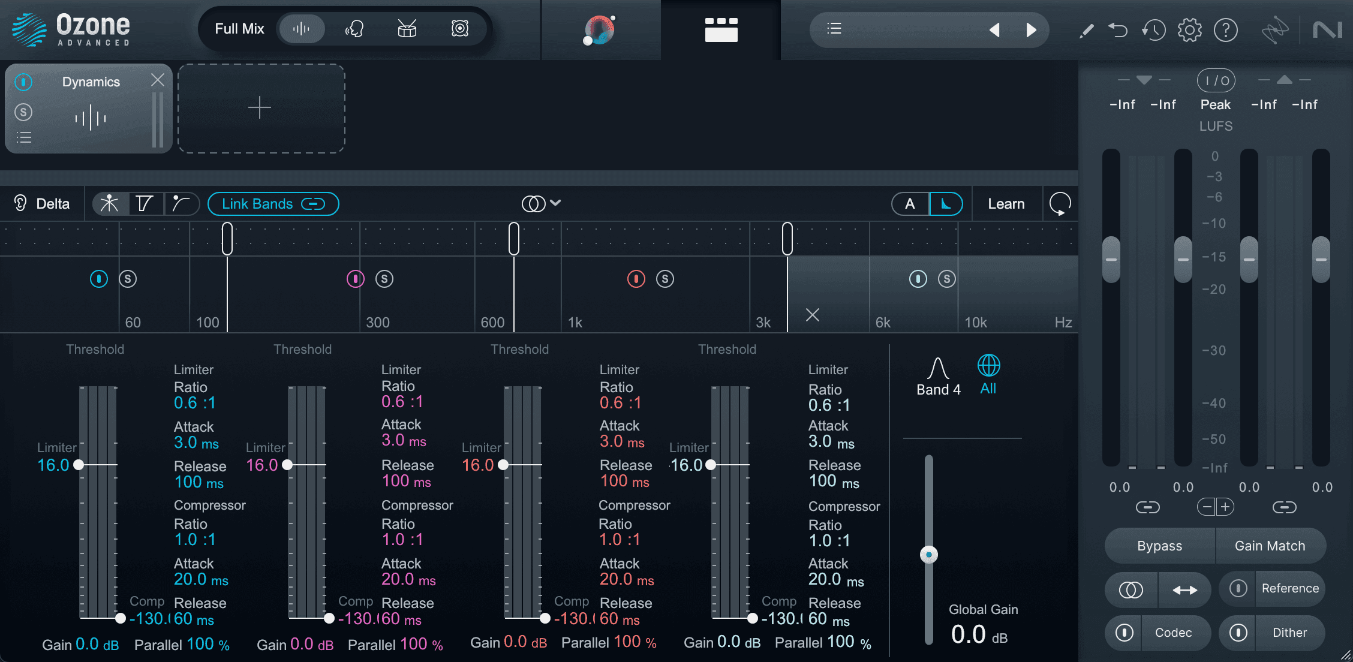Select the All bands view tab

pos(988,375)
